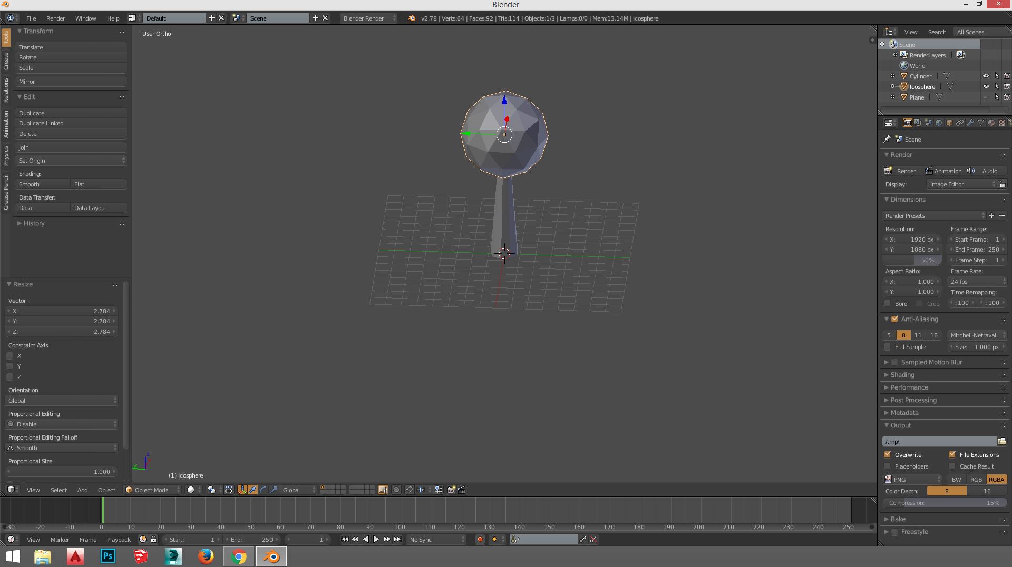Click the browse folder icon for output path
1012x567 pixels.
(1001, 441)
